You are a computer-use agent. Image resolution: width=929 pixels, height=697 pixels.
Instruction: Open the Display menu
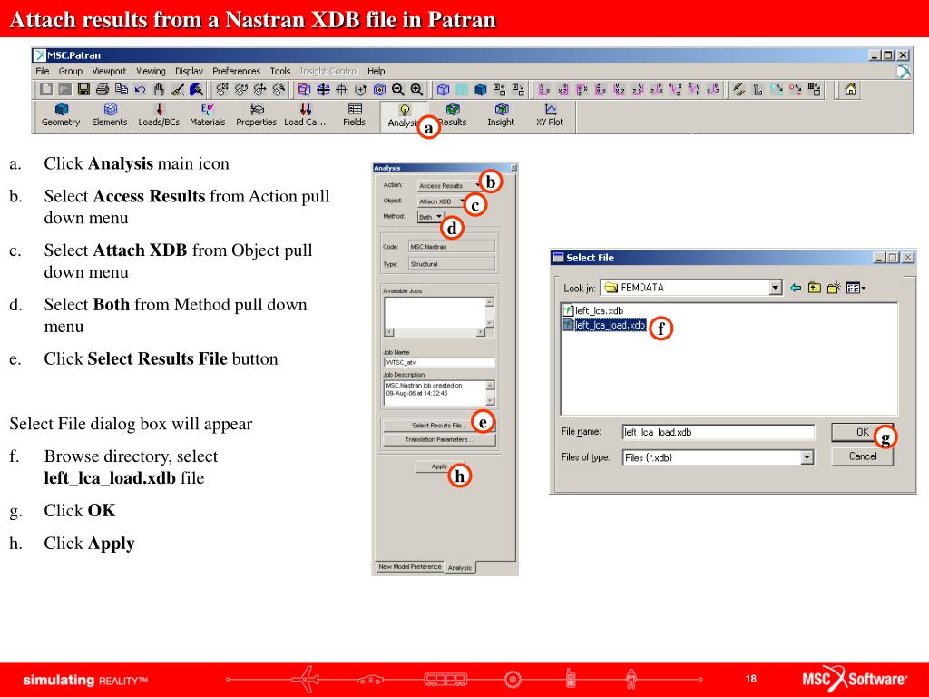[189, 71]
